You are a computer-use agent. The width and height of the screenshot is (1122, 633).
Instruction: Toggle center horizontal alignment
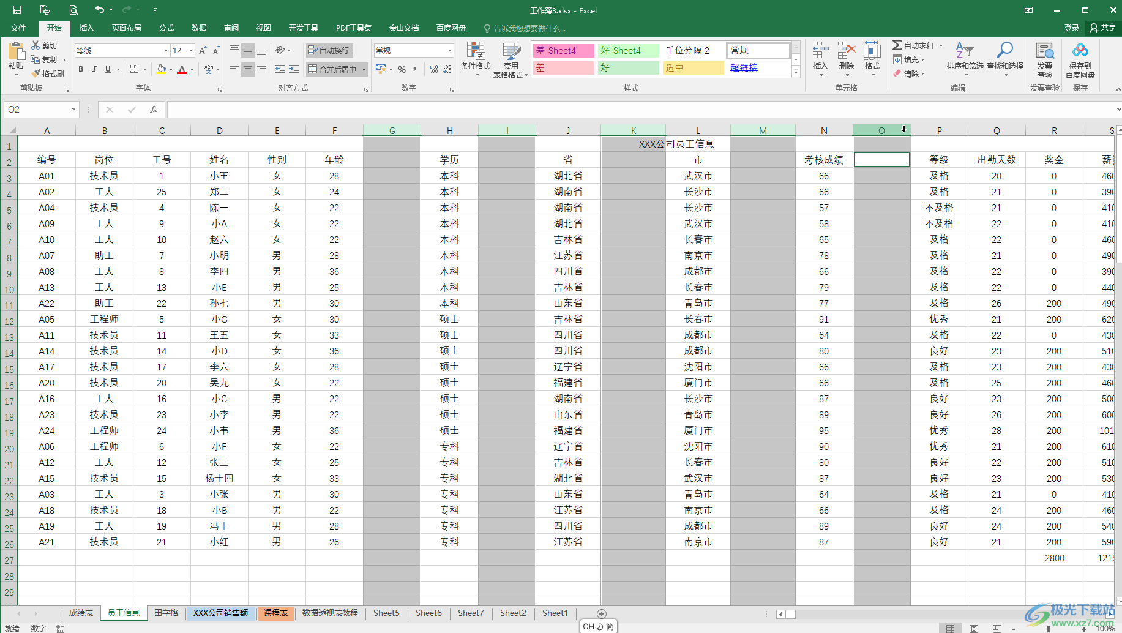pos(248,69)
